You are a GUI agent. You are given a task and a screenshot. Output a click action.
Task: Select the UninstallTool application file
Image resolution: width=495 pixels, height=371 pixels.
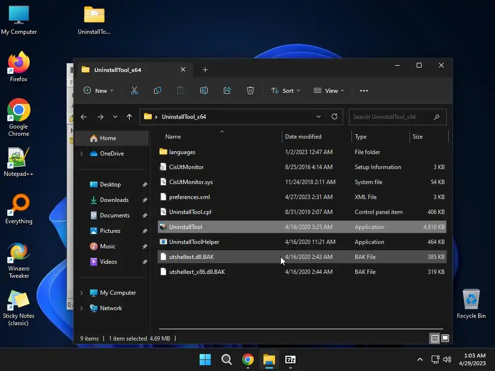tap(302, 227)
